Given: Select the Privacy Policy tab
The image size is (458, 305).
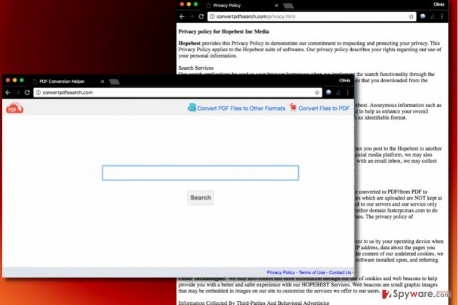Looking at the screenshot, I should pyautogui.click(x=227, y=5).
